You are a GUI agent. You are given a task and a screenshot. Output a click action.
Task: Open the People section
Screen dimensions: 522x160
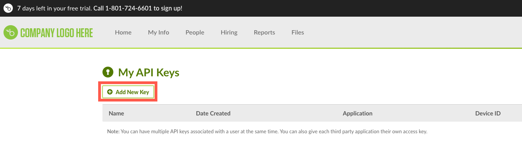point(195,33)
